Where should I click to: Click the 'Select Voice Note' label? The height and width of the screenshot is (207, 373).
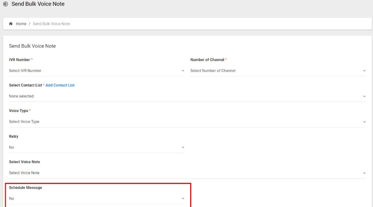coord(24,162)
